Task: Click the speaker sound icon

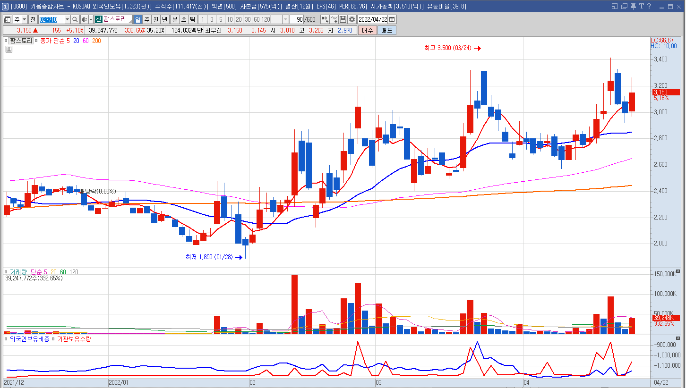Action: tap(84, 19)
